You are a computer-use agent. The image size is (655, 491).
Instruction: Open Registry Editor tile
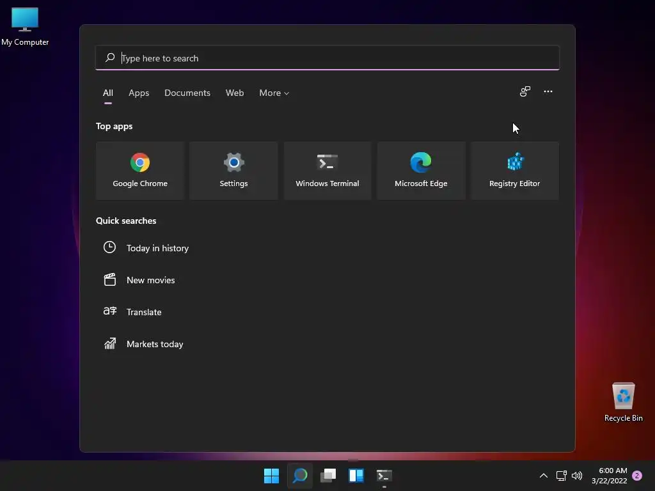[x=515, y=170]
